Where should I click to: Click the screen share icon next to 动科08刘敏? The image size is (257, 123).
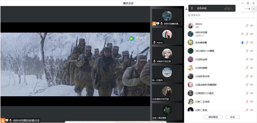(242, 34)
